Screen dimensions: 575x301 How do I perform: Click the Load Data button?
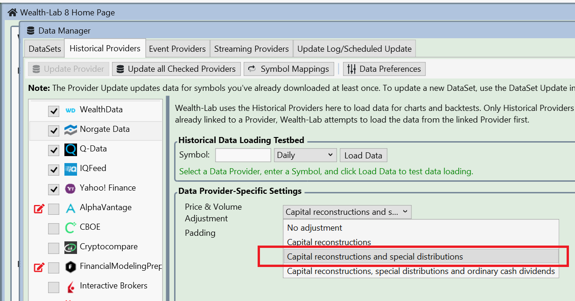[363, 156]
